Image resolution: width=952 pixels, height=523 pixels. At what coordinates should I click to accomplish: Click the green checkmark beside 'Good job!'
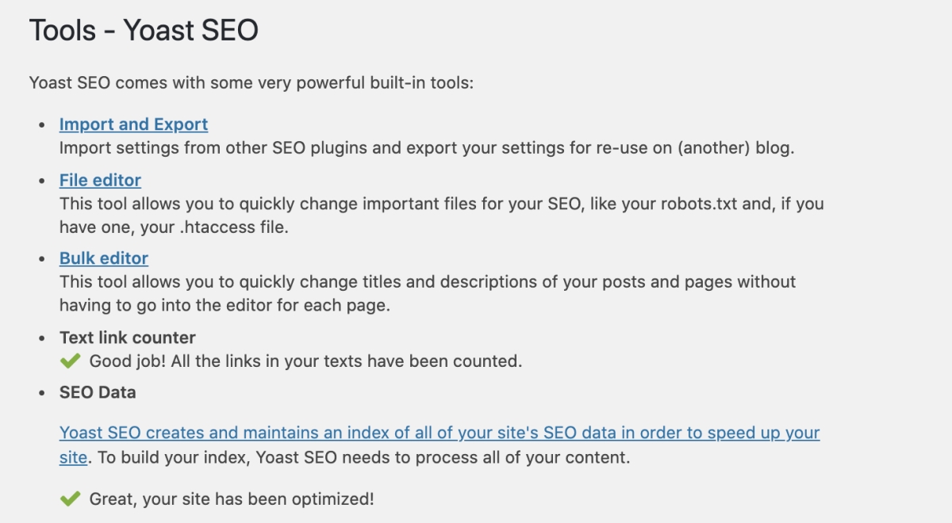tap(71, 361)
